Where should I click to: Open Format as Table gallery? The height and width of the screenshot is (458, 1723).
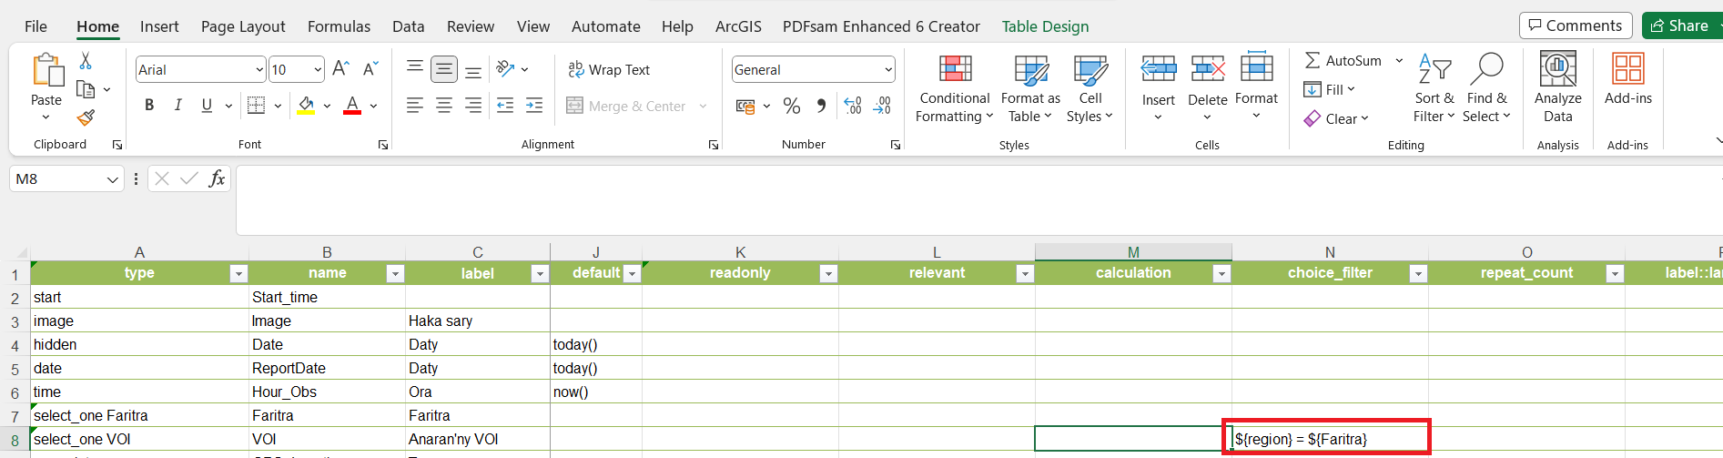click(1030, 88)
